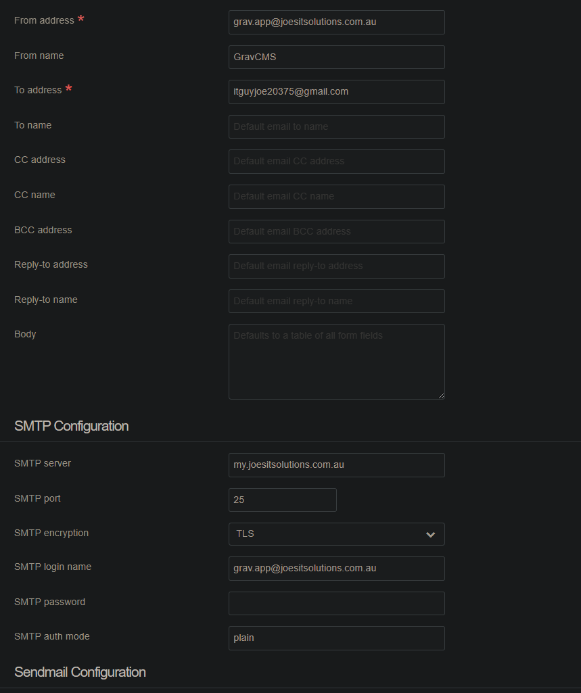Image resolution: width=581 pixels, height=693 pixels.
Task: Click the From name field containing GravCMS
Action: (336, 57)
